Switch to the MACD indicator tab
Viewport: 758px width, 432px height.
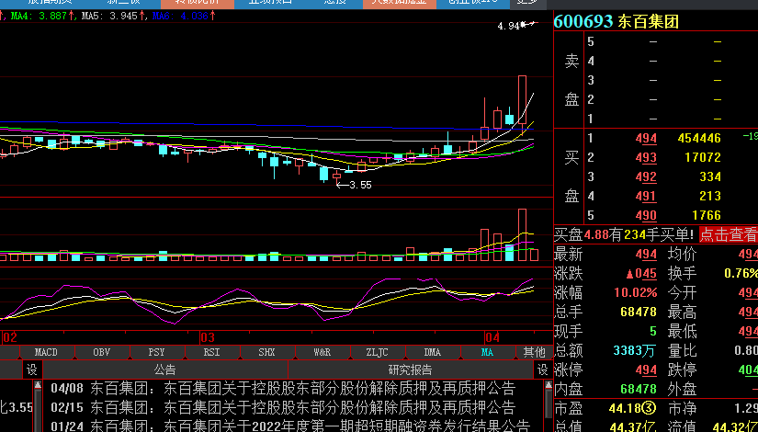47,352
